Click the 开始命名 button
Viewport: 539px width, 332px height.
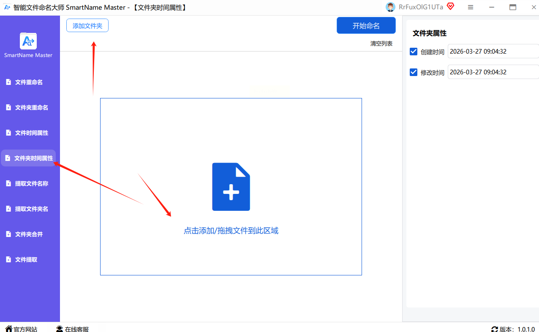pos(366,25)
